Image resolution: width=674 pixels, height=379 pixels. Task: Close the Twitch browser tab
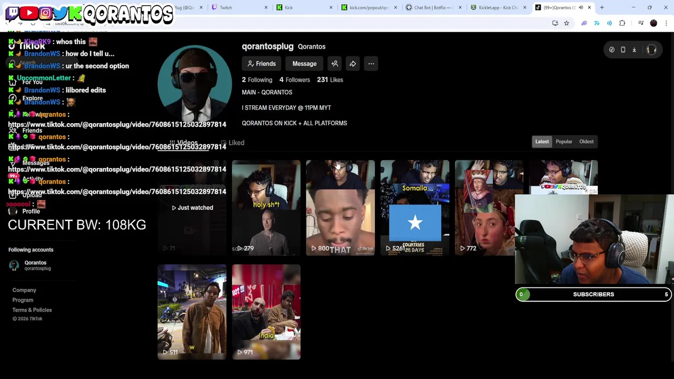[266, 7]
